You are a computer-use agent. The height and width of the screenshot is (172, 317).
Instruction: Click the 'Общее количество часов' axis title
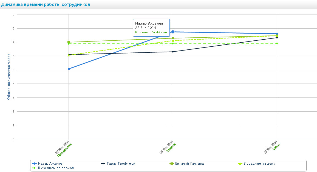tap(9, 76)
